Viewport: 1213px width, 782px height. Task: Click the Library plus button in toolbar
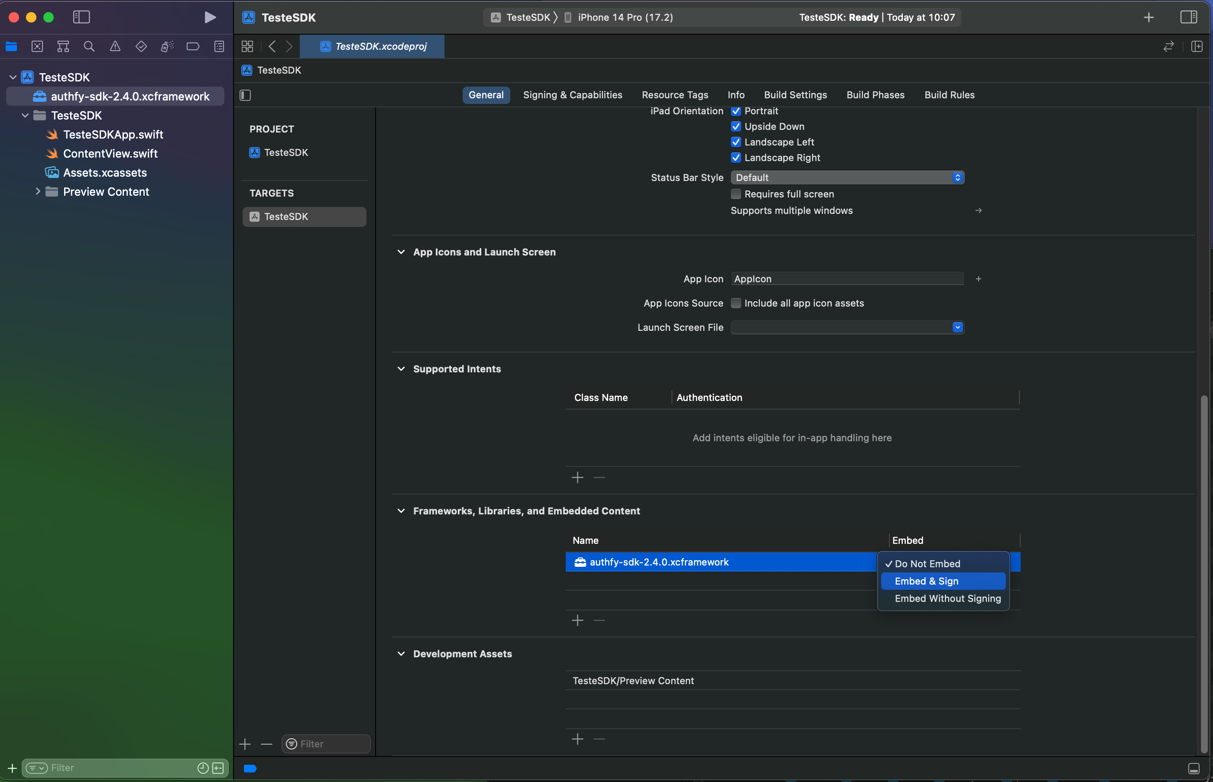1148,18
